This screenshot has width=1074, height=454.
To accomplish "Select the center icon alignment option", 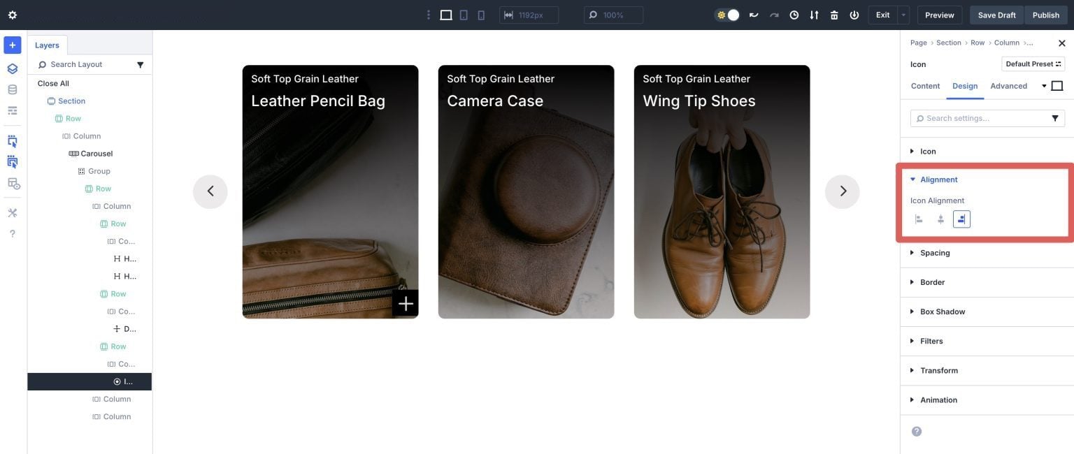I will click(x=939, y=218).
